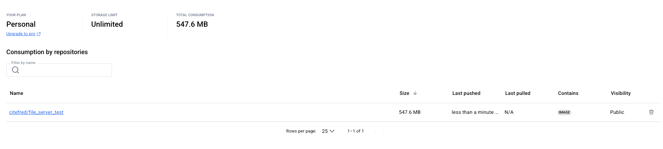The height and width of the screenshot is (149, 663).
Task: Select the Last pushed column header
Action: pyautogui.click(x=466, y=93)
